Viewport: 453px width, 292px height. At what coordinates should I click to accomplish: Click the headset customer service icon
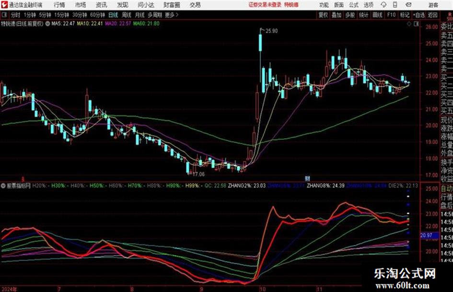click(x=383, y=5)
